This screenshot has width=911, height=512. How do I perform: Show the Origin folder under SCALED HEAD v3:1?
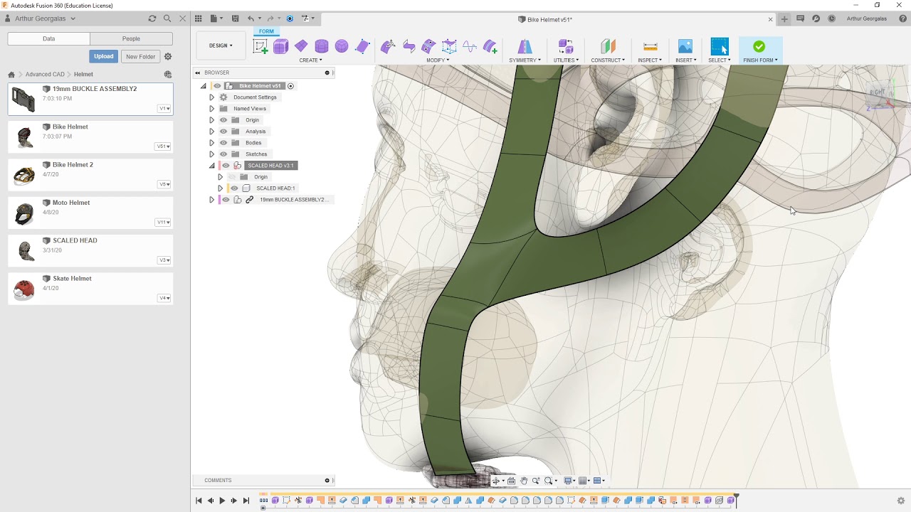click(232, 177)
